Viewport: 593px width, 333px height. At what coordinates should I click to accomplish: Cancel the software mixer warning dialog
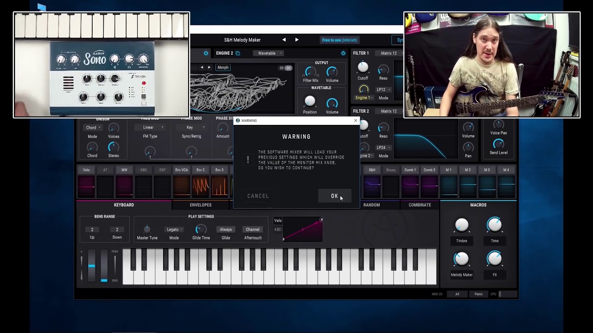pos(258,196)
